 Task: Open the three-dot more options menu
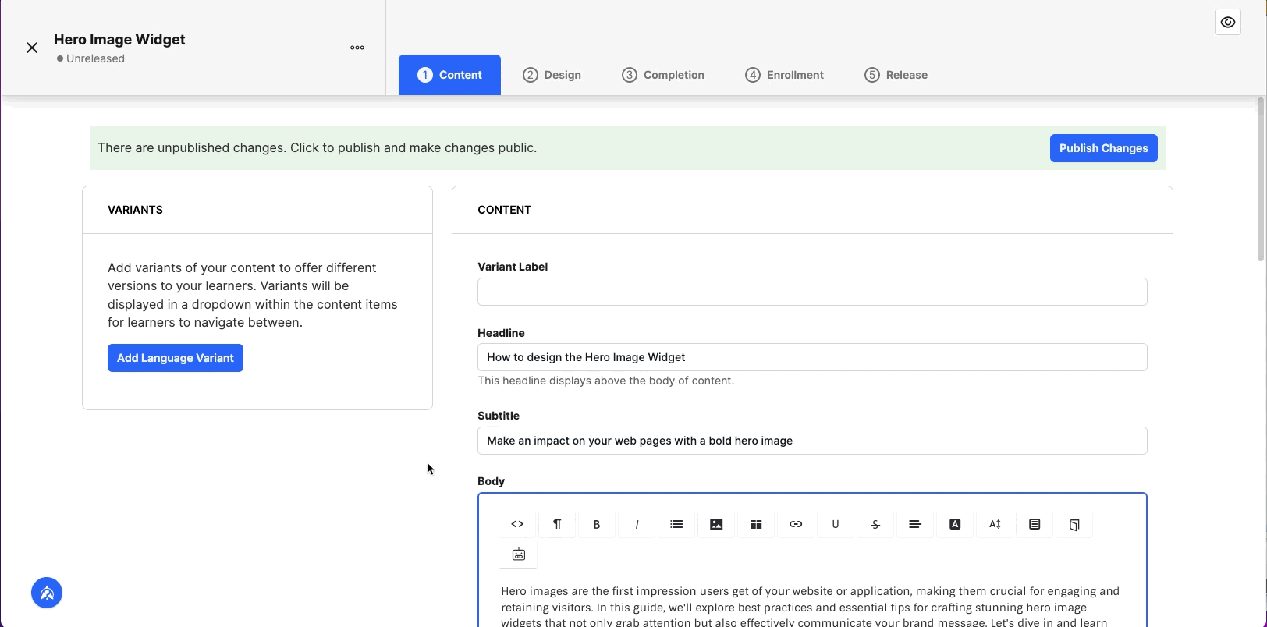click(357, 48)
